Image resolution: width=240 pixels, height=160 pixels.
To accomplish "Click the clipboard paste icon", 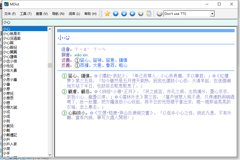I will tap(149, 14).
